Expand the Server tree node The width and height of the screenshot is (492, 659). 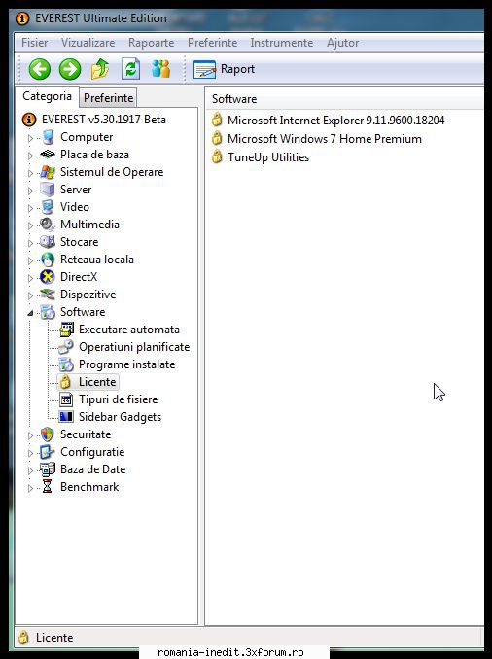pyautogui.click(x=30, y=191)
